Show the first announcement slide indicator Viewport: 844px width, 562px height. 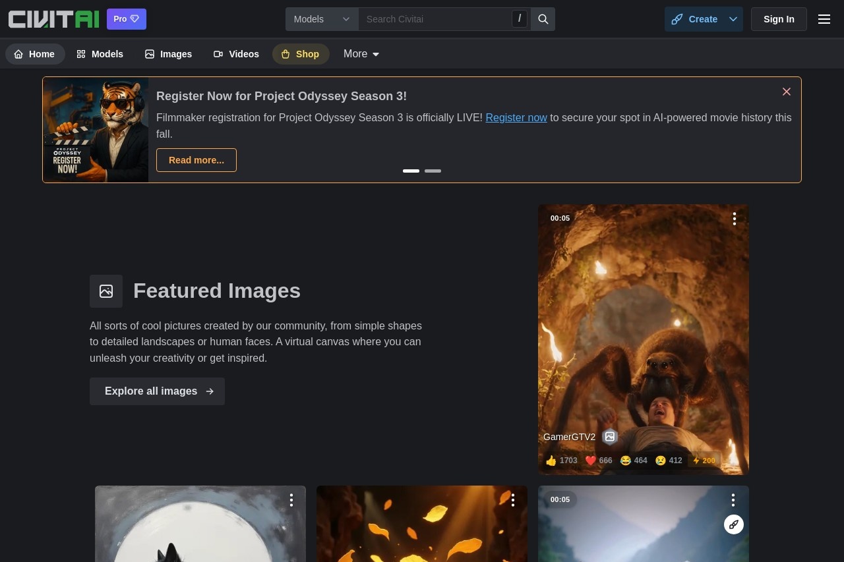pyautogui.click(x=411, y=171)
